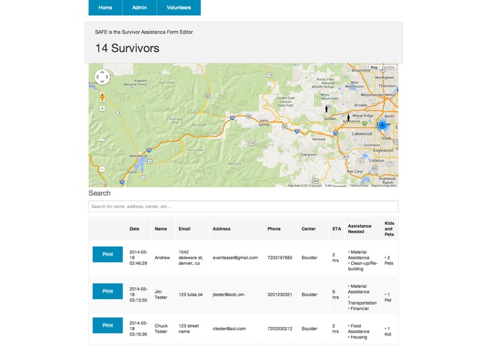
Task: Click the Google logo on the map
Action: point(99,183)
